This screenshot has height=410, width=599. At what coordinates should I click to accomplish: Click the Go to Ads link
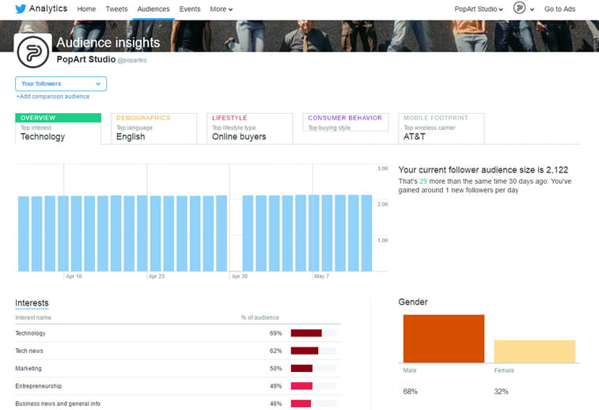click(x=559, y=9)
